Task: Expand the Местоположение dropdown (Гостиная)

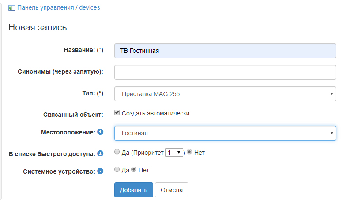Action: pos(225,133)
